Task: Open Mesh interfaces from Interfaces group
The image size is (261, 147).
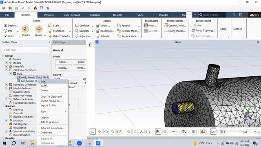Action: pos(150,25)
